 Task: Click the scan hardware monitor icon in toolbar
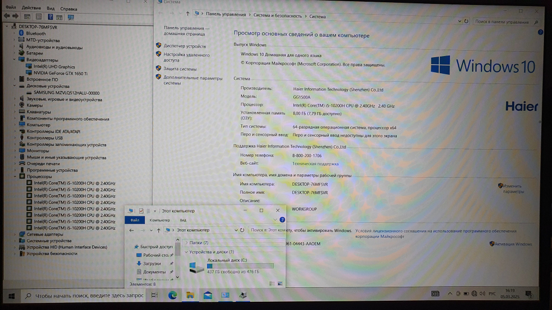click(71, 17)
